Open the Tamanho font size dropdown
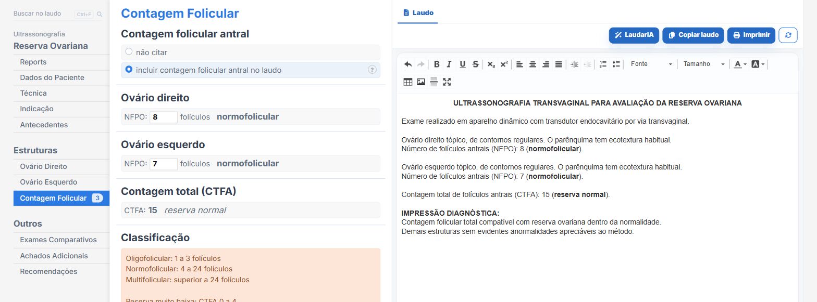 tap(704, 64)
